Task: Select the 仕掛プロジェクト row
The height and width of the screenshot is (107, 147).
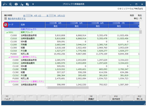Action: (x=72, y=29)
